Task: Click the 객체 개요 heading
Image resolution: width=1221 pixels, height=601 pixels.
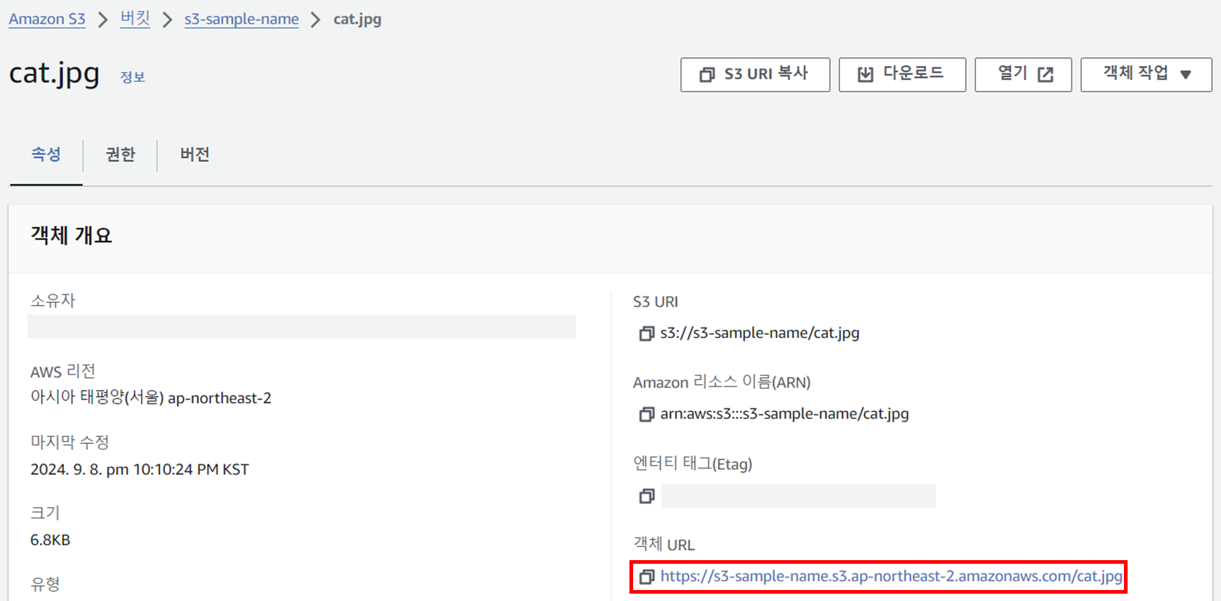Action: 71,236
